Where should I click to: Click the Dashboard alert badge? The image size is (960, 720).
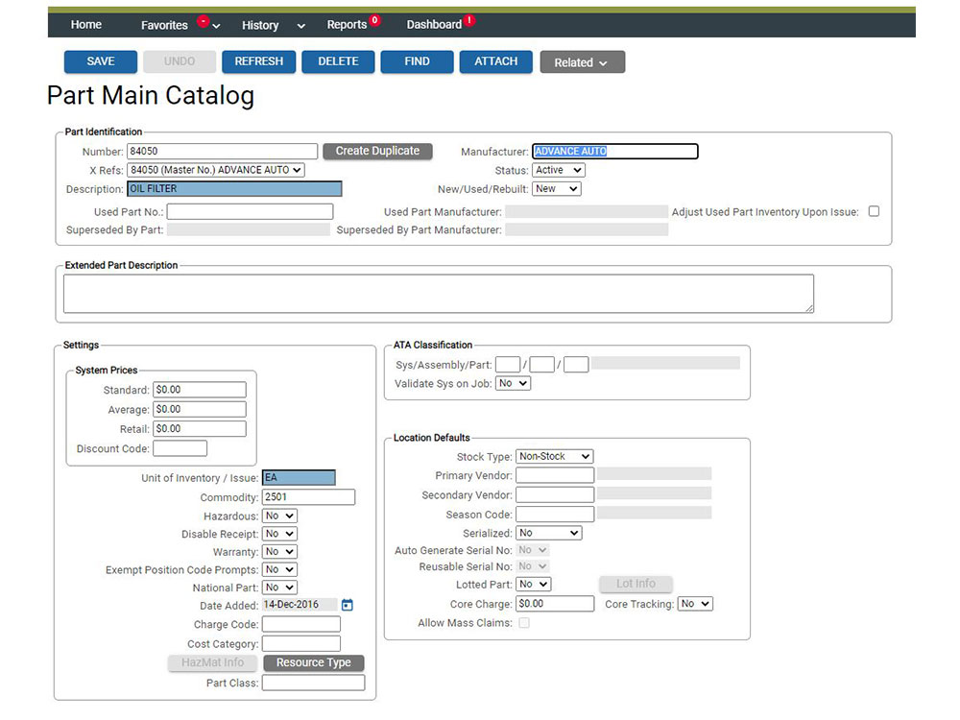tap(468, 20)
